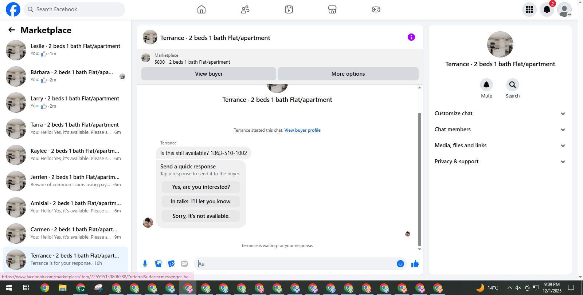Expand Media, files and links section

point(500,145)
